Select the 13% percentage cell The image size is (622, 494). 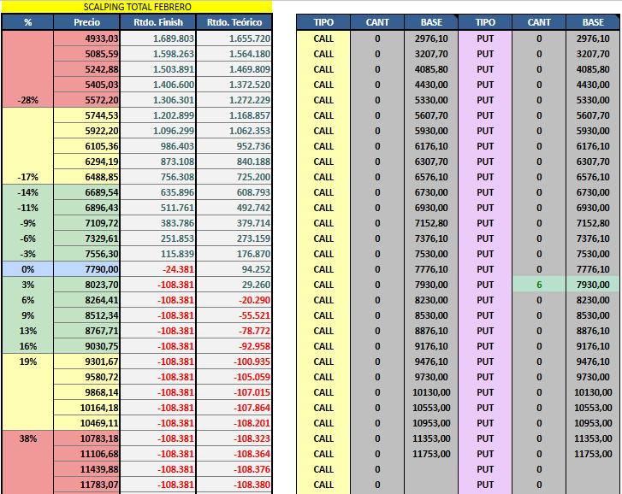coord(27,331)
